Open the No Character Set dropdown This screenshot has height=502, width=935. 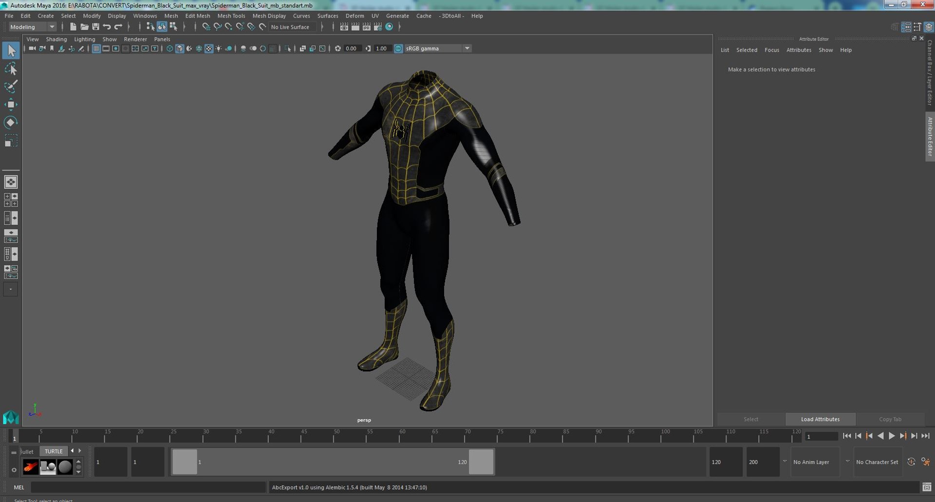click(x=878, y=462)
